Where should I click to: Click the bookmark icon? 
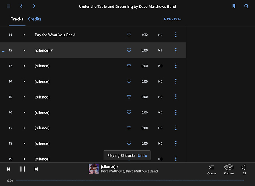tap(234, 6)
